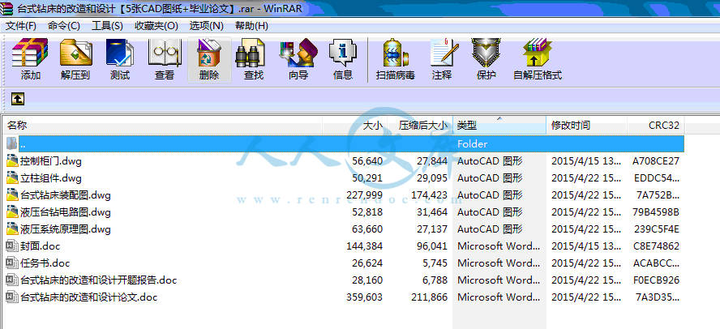This screenshot has width=720, height=329.
Task: Click compressed size value 5,745
Action: [x=435, y=263]
